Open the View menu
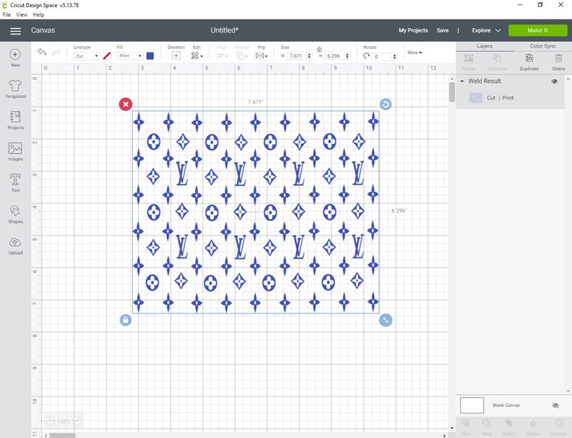 pyautogui.click(x=22, y=14)
